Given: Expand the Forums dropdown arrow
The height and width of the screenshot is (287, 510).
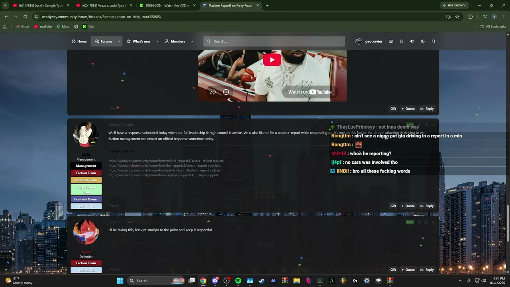Looking at the screenshot, I should (119, 41).
